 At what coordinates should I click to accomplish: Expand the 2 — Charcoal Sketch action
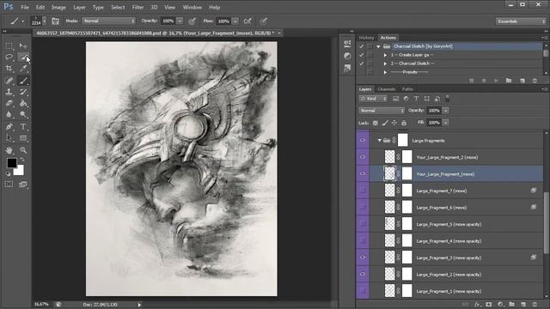tap(385, 64)
